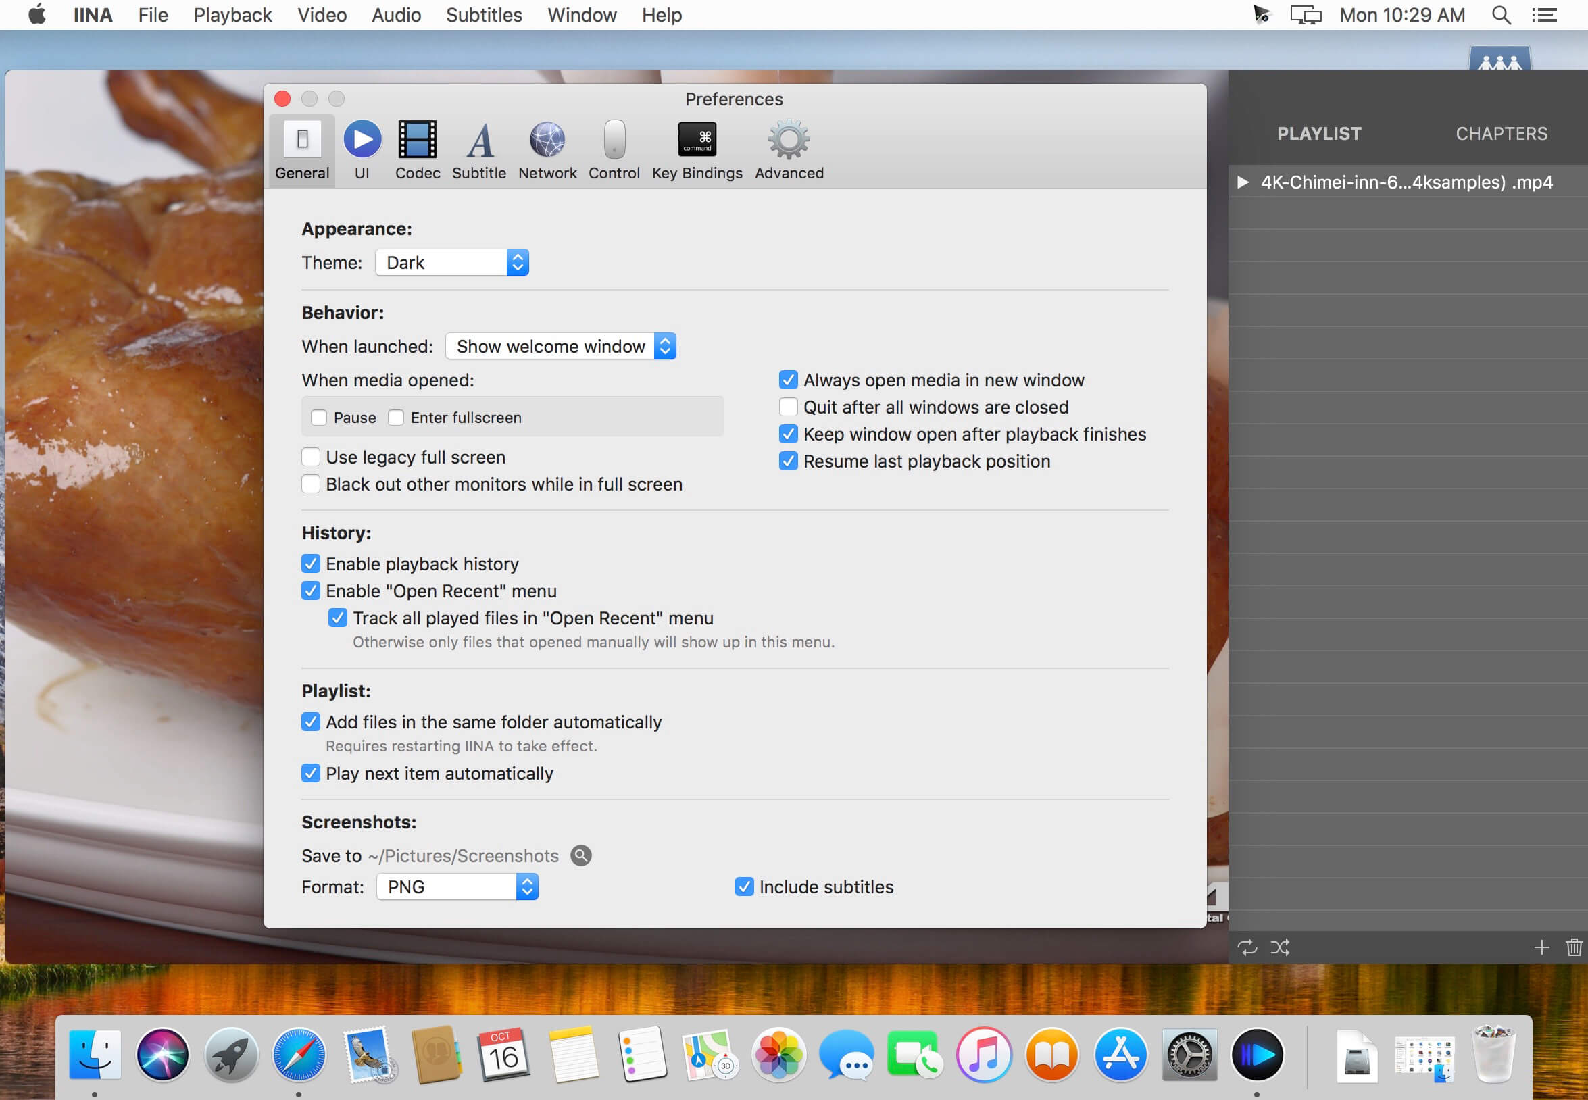
Task: Open the Playback menu
Action: click(232, 14)
